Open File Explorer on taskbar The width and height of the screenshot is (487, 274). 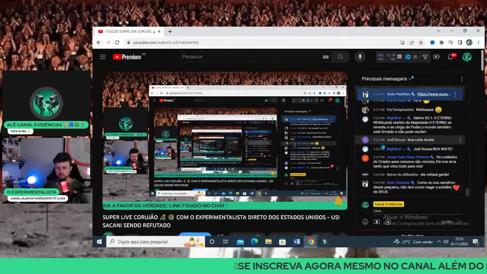click(x=268, y=242)
